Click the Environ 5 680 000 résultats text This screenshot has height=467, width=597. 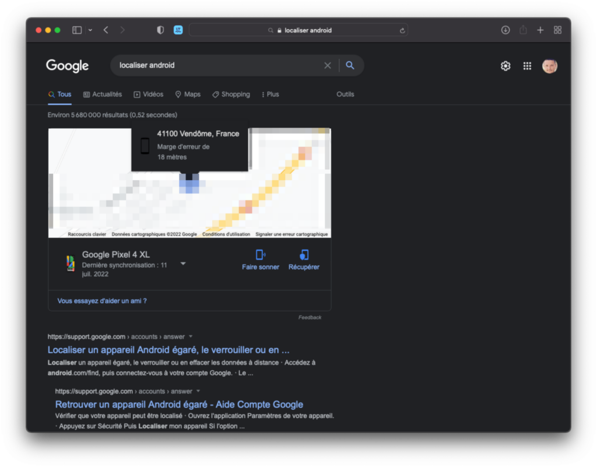point(113,115)
